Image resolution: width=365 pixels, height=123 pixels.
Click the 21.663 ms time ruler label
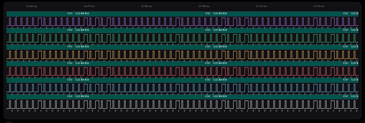pos(32,6)
